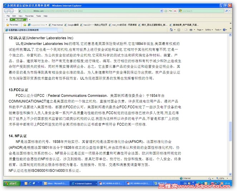This screenshot has height=191, width=237.
Task: Open the View menu
Action: click(x=20, y=16)
